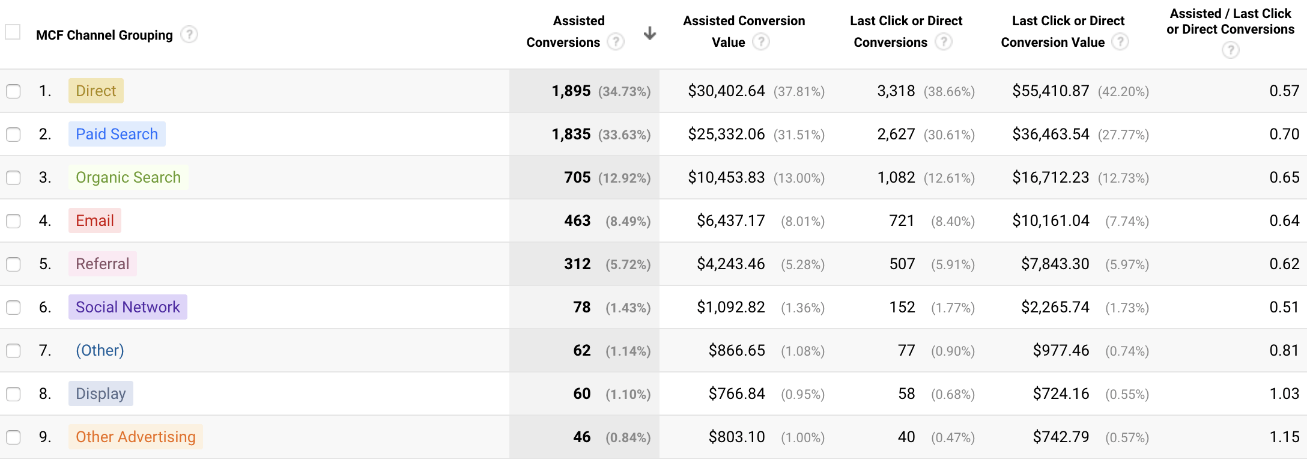
Task: Click the Last Click or Direct Conversions help icon
Action: 944,42
